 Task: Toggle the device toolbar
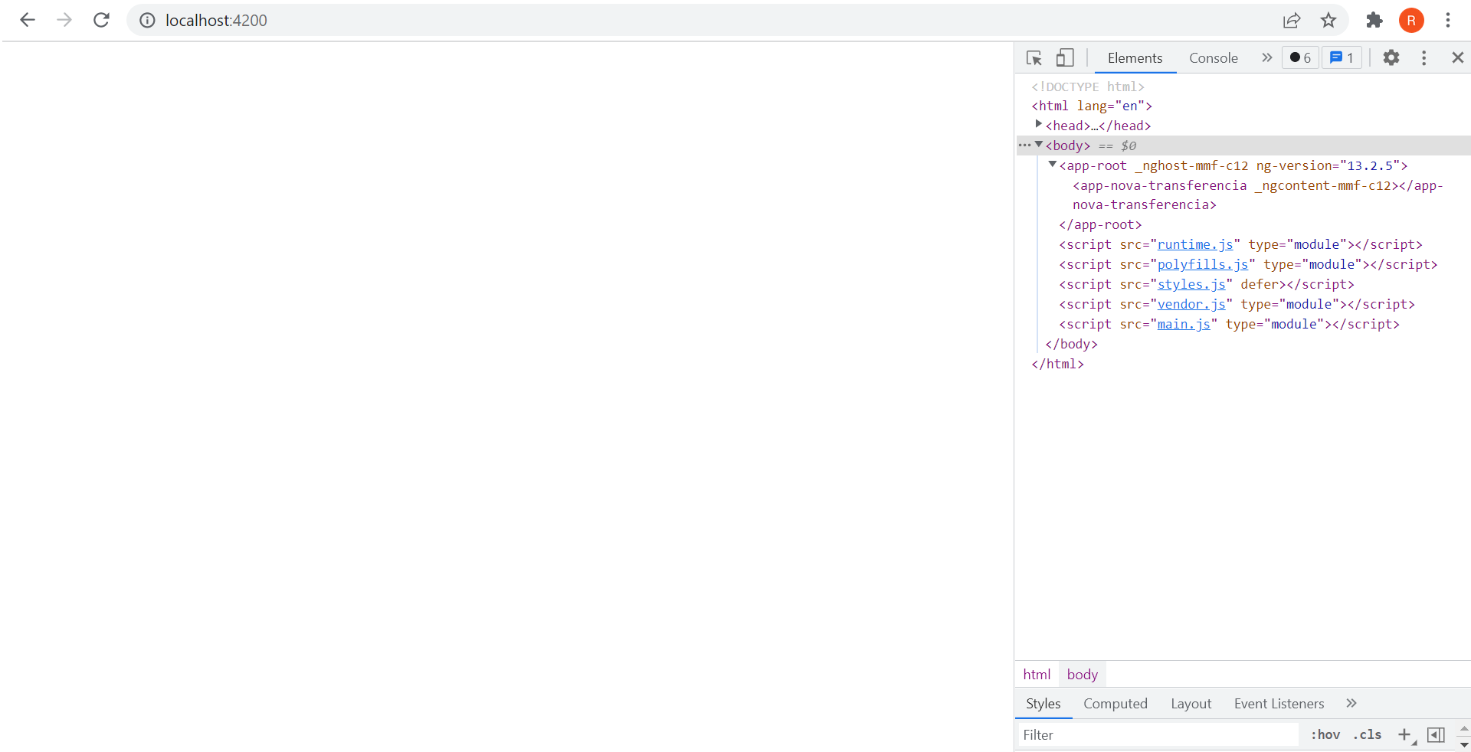(x=1065, y=57)
